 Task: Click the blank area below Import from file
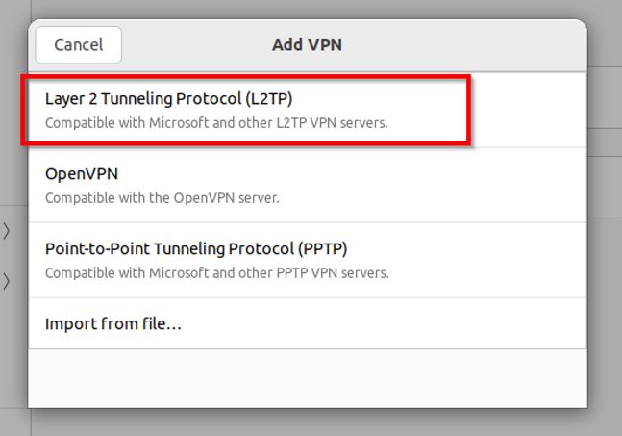click(307, 375)
